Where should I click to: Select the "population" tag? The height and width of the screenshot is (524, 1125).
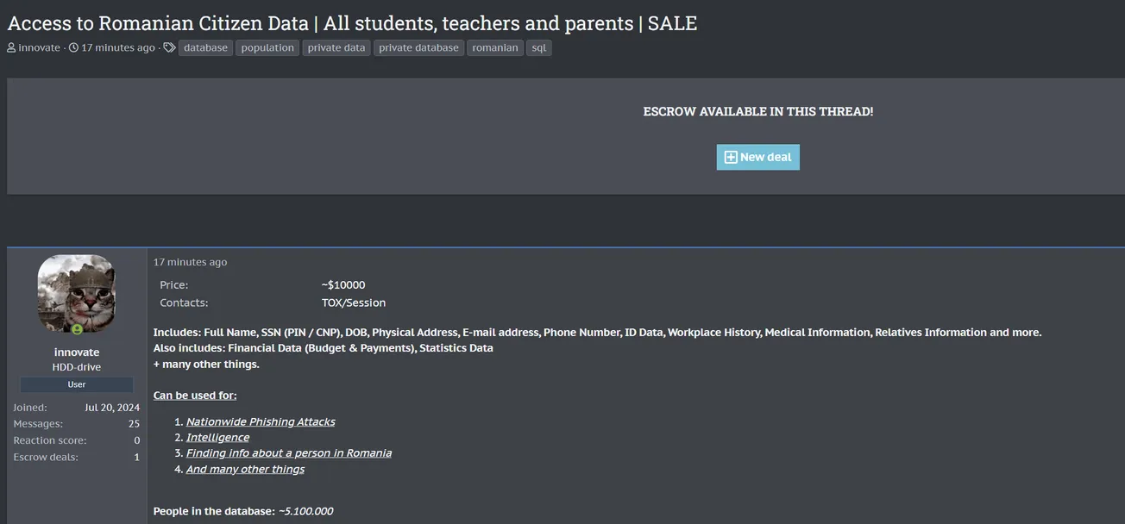click(267, 48)
